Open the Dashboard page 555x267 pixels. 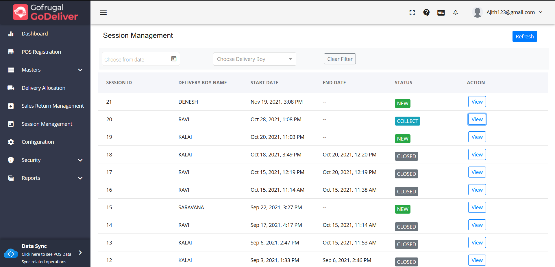[x=35, y=34]
